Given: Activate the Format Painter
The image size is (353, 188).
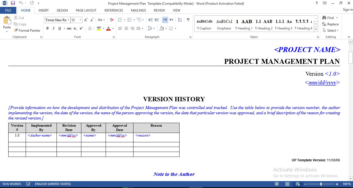Looking at the screenshot, I should (x=27, y=30).
